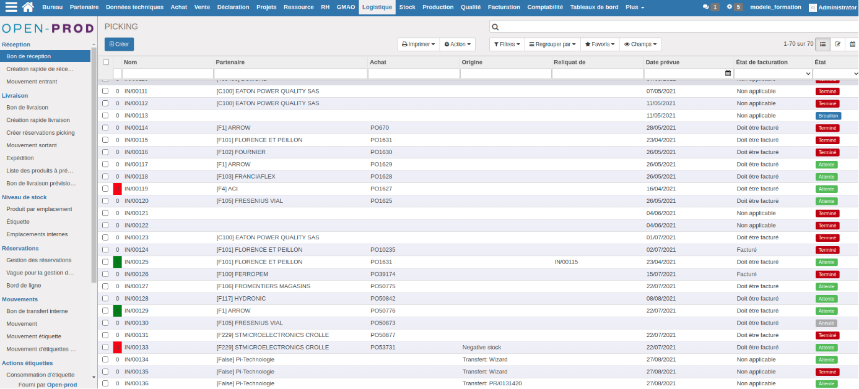
Task: Click the PO39174 purchase cell
Action: point(383,274)
